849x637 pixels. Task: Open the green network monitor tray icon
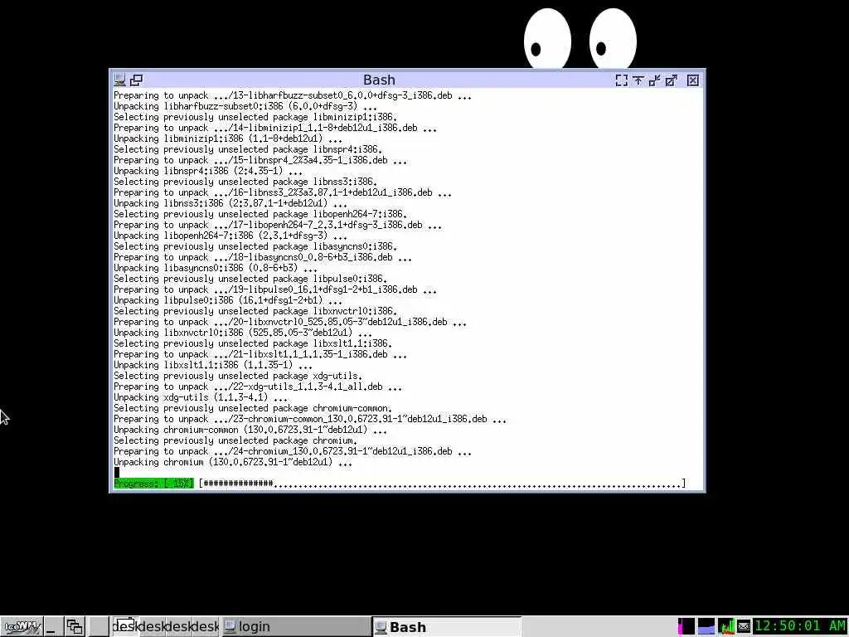726,627
